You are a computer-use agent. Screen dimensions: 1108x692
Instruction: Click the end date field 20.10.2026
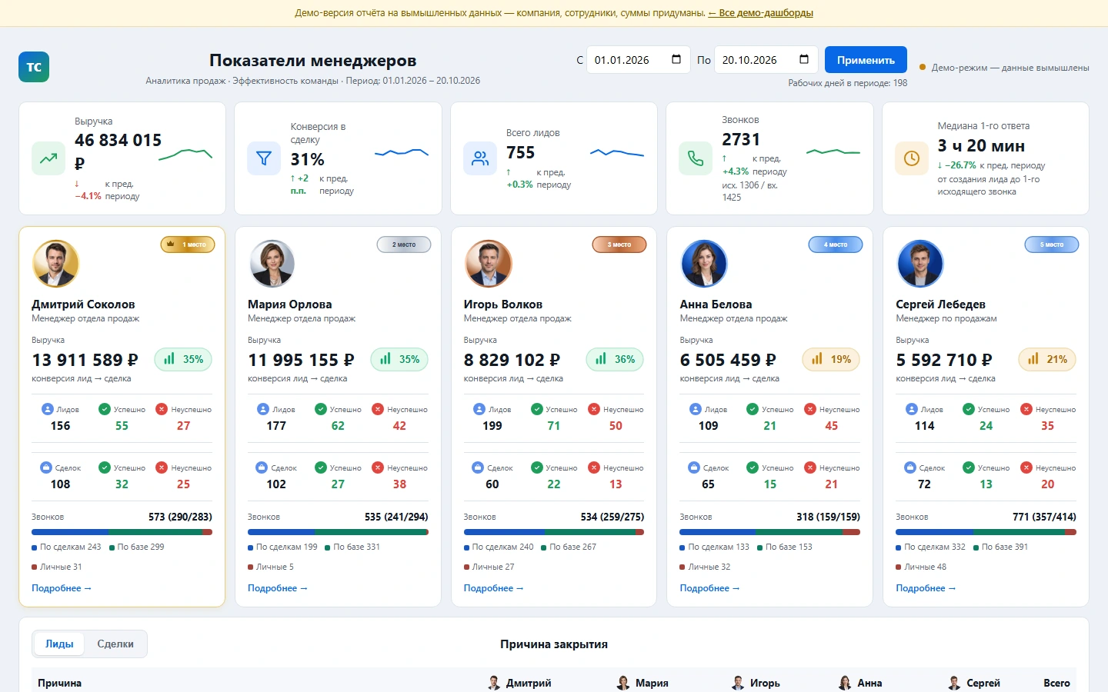[766, 60]
